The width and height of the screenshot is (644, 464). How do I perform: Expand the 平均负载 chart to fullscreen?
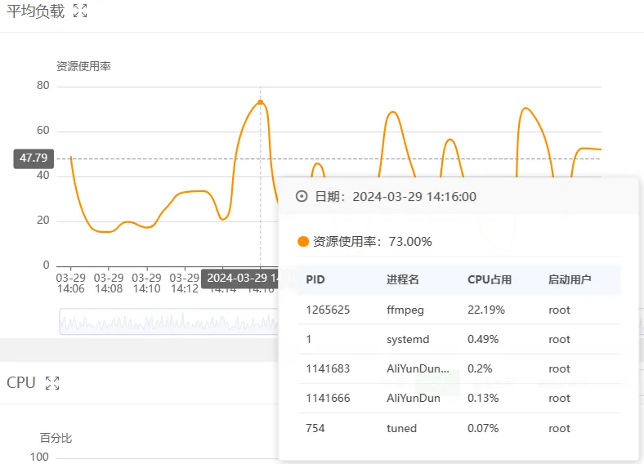[80, 11]
